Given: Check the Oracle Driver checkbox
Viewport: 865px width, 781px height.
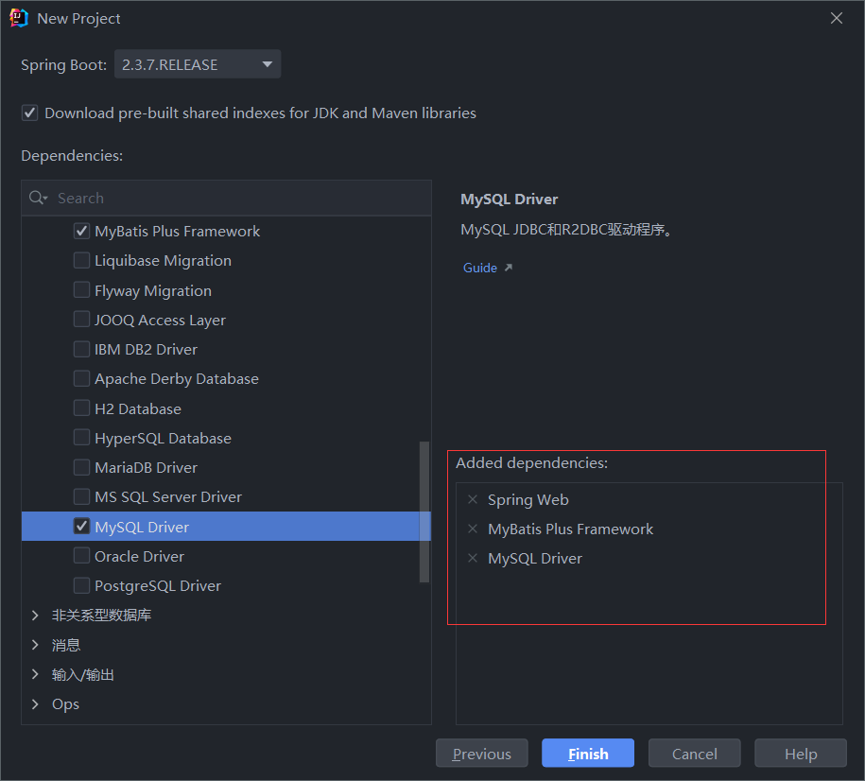Looking at the screenshot, I should click(81, 556).
